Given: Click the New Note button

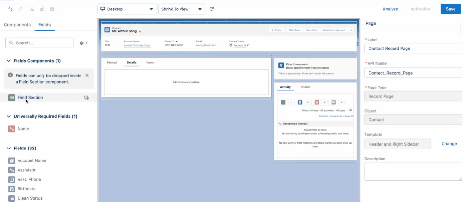Looking at the screenshot, I should pos(312,30).
